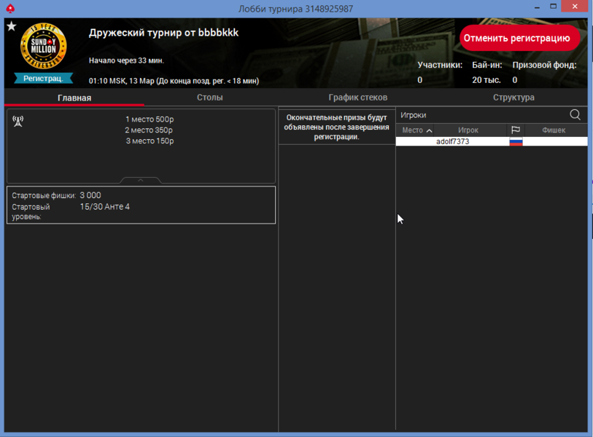
Task: Sort by the 'Место' column arrow
Action: click(429, 130)
